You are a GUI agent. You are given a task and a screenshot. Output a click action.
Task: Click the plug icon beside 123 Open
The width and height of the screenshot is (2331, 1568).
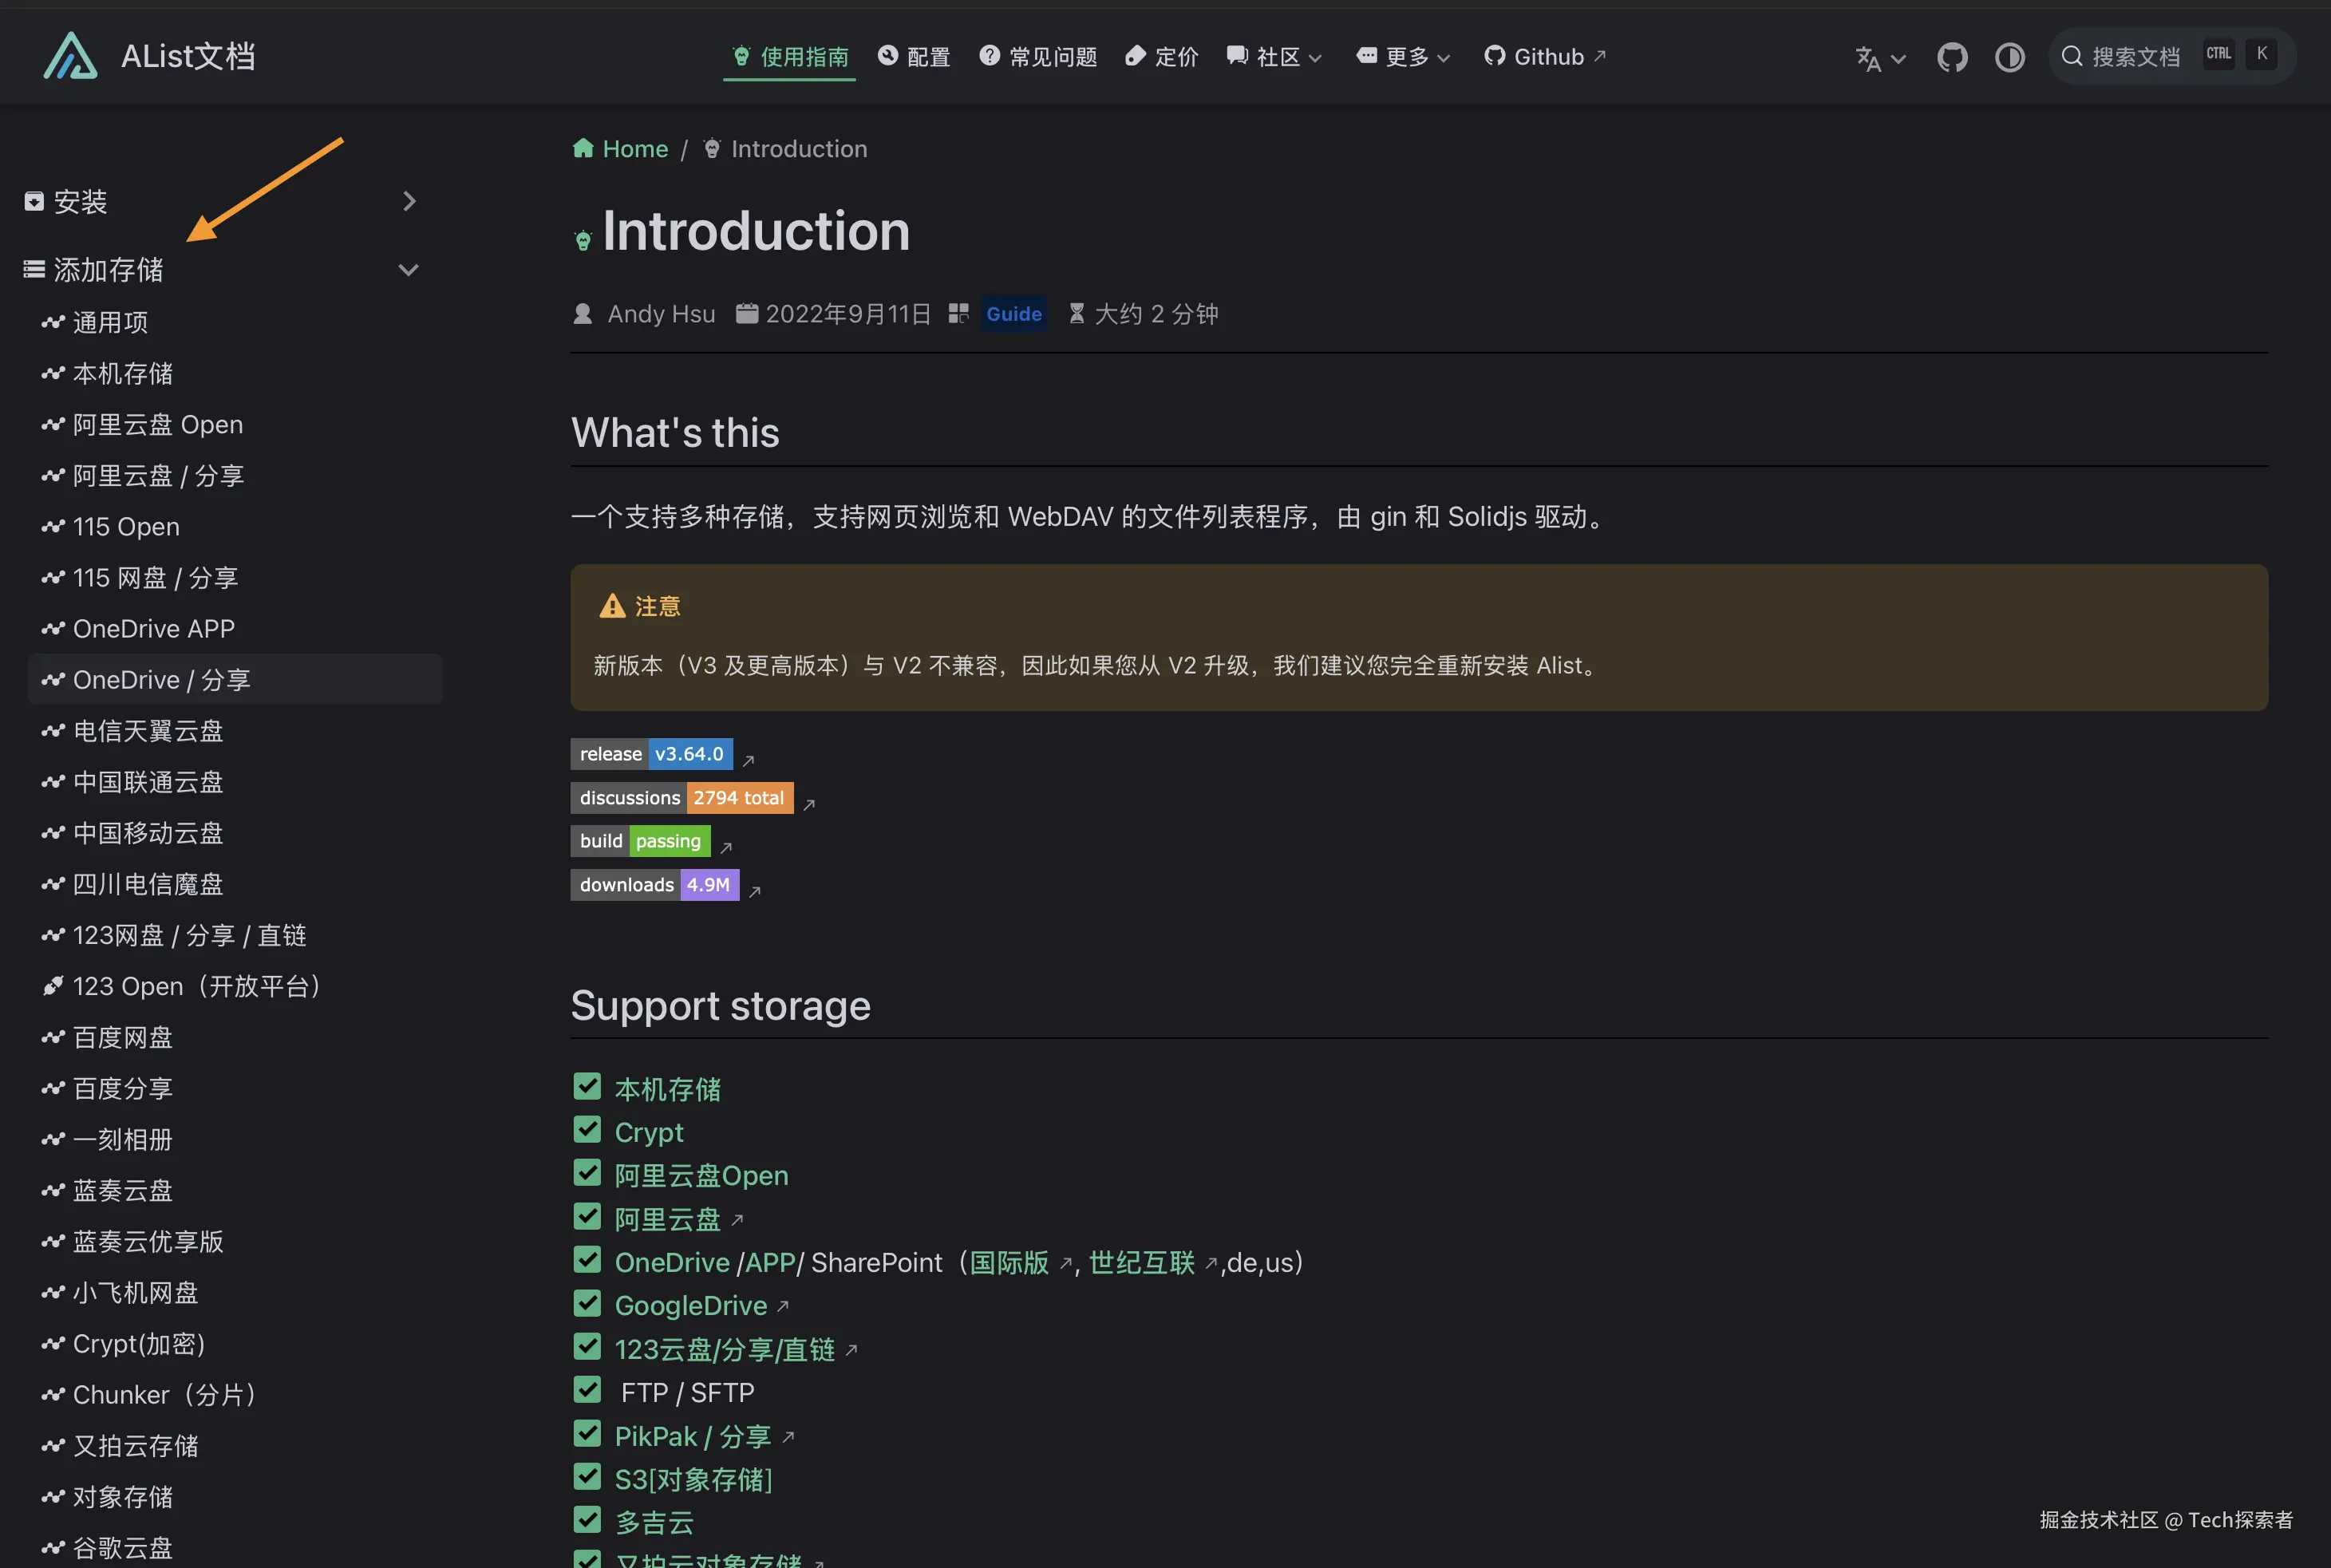point(53,986)
